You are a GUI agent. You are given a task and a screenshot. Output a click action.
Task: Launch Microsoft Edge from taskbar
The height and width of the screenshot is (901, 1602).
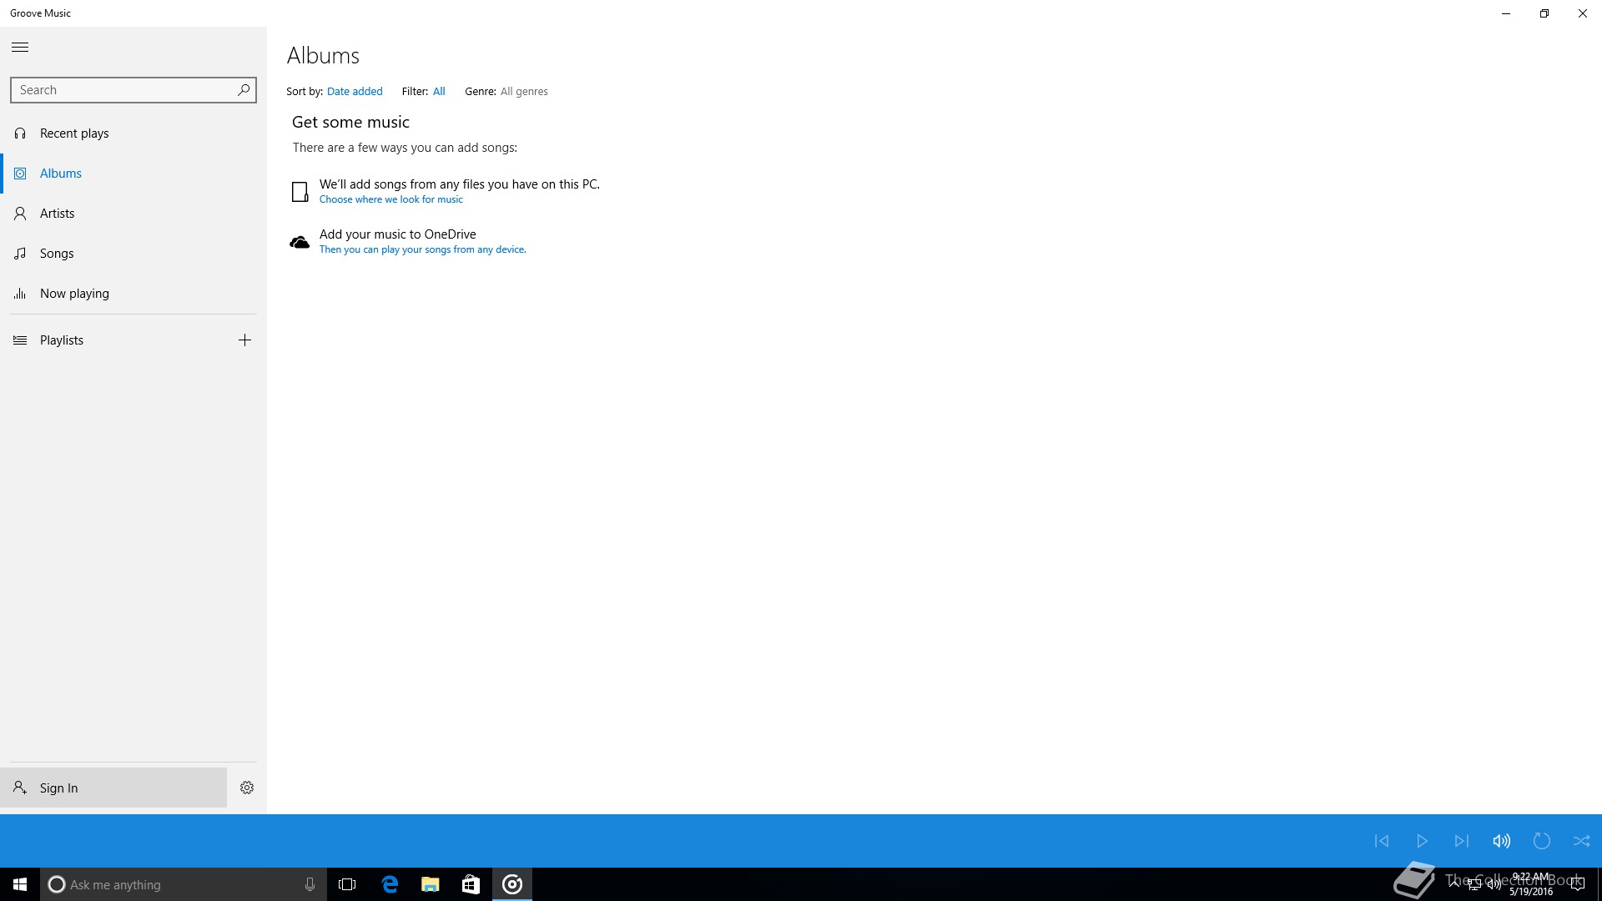390,884
